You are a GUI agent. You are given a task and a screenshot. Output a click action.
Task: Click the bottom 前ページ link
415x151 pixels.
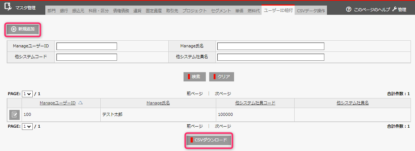[x=195, y=126]
